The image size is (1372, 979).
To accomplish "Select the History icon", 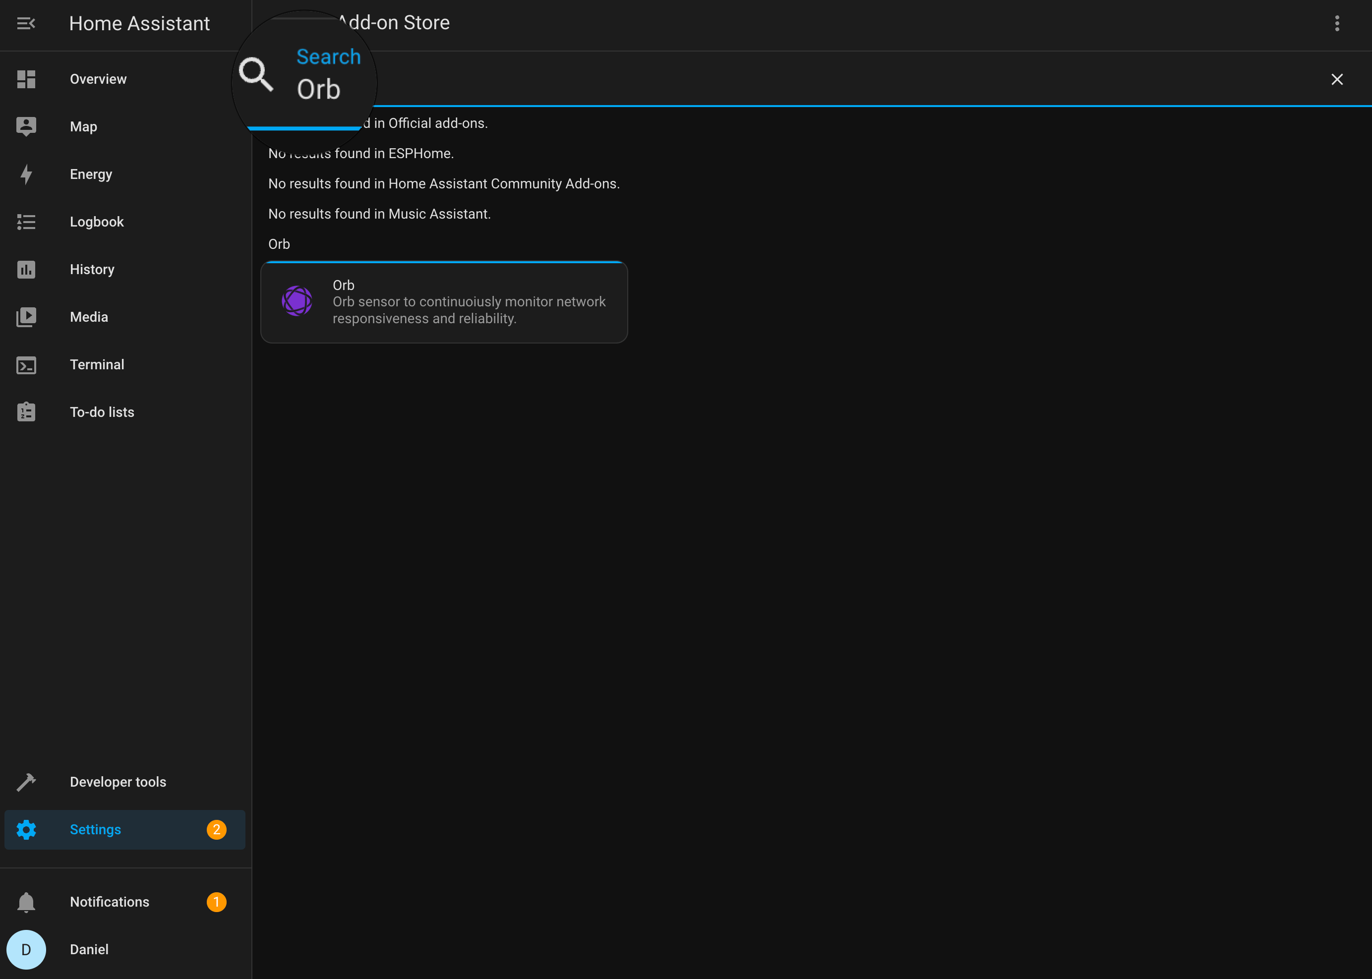I will [x=27, y=270].
